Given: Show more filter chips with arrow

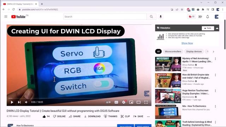Looking at the screenshot, I should [x=213, y=52].
